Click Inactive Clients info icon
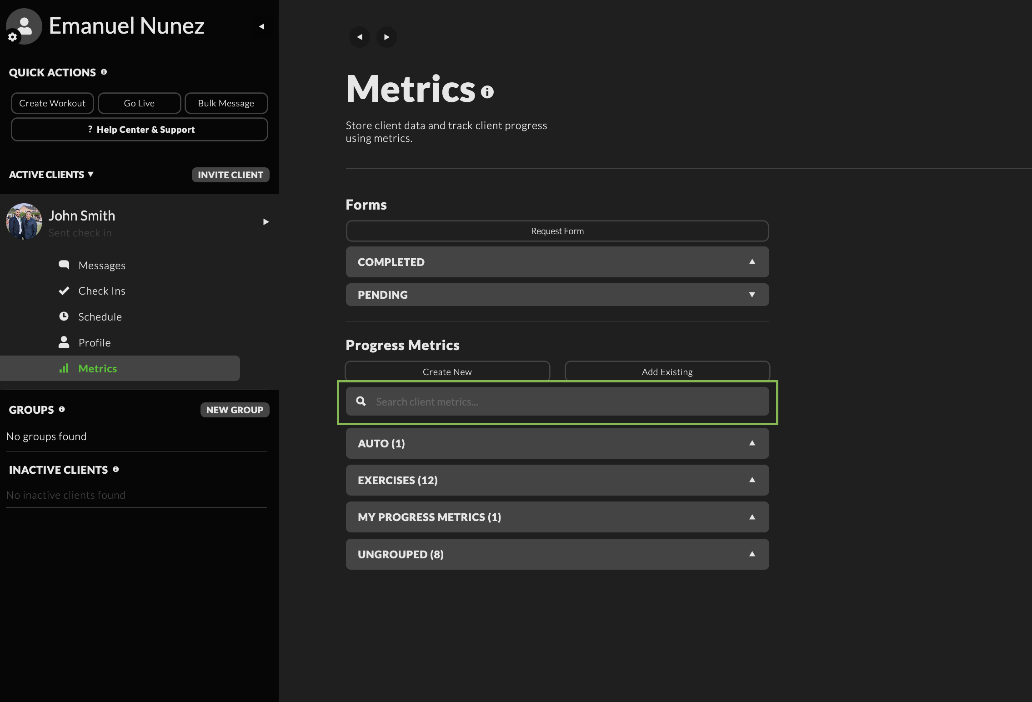Screen dimensions: 1032x702 [x=116, y=469]
